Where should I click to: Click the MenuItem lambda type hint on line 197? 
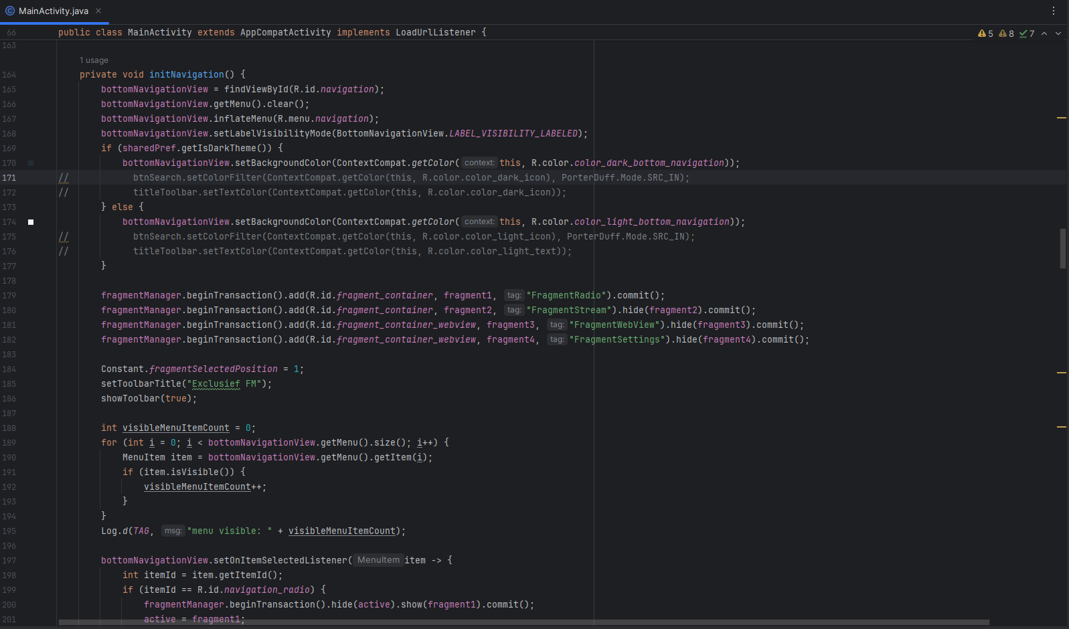point(378,560)
